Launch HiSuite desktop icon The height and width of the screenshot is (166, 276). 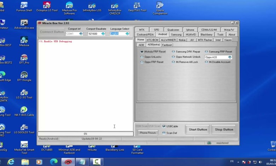pos(92,145)
